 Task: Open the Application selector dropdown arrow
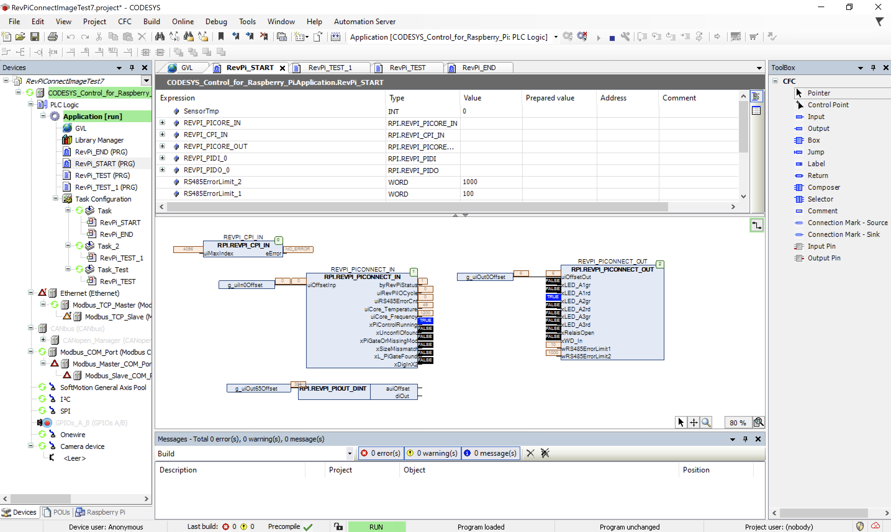556,37
